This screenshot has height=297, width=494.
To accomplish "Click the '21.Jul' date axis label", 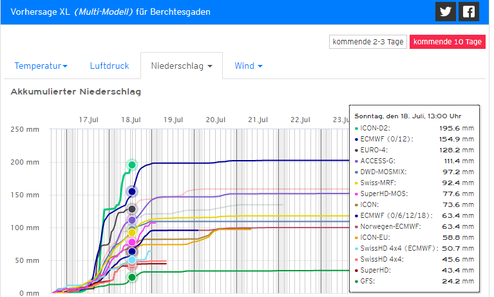I will pos(258,120).
